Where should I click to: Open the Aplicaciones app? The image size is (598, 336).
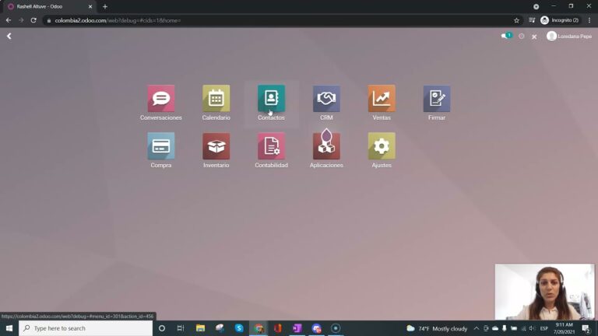click(x=326, y=146)
